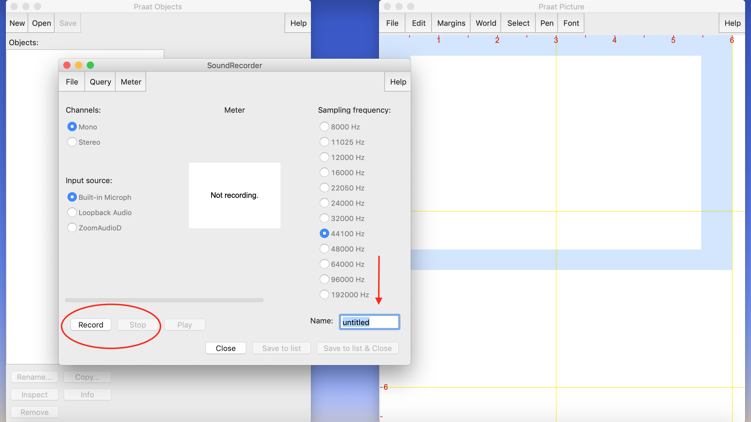Screen dimensions: 751x422
Task: Click the recording progress bar
Action: 164,300
